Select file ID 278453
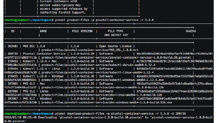This screenshot has height=123, width=219. tap(13, 61)
